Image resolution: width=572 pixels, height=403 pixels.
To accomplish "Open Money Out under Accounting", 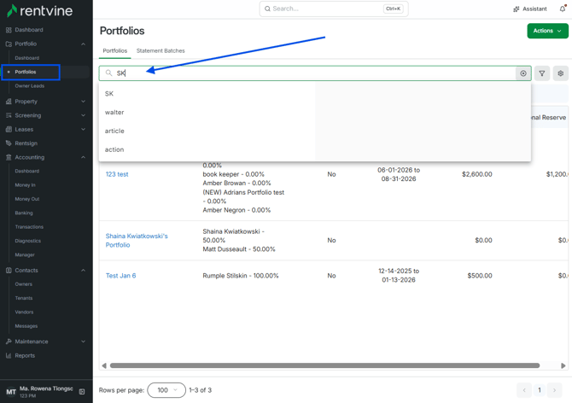I will [x=27, y=199].
